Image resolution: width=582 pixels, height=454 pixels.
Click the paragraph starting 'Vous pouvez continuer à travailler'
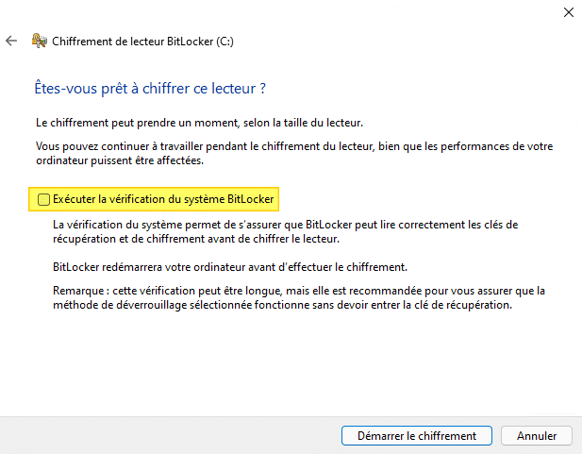283,146
